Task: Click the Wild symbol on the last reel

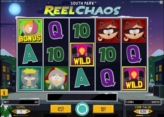Action: click(x=134, y=78)
